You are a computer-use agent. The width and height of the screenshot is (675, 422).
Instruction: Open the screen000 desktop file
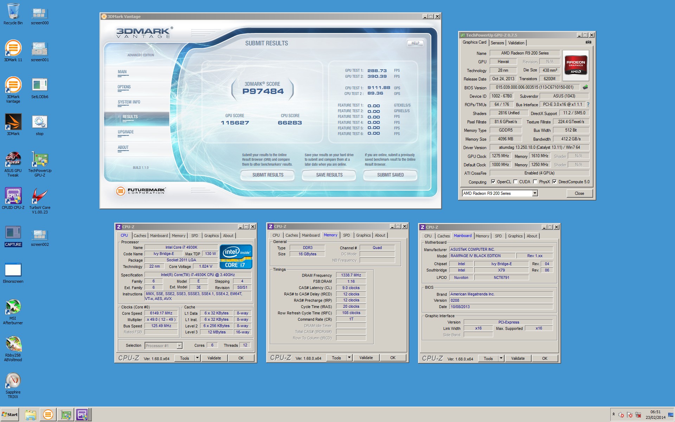40,16
